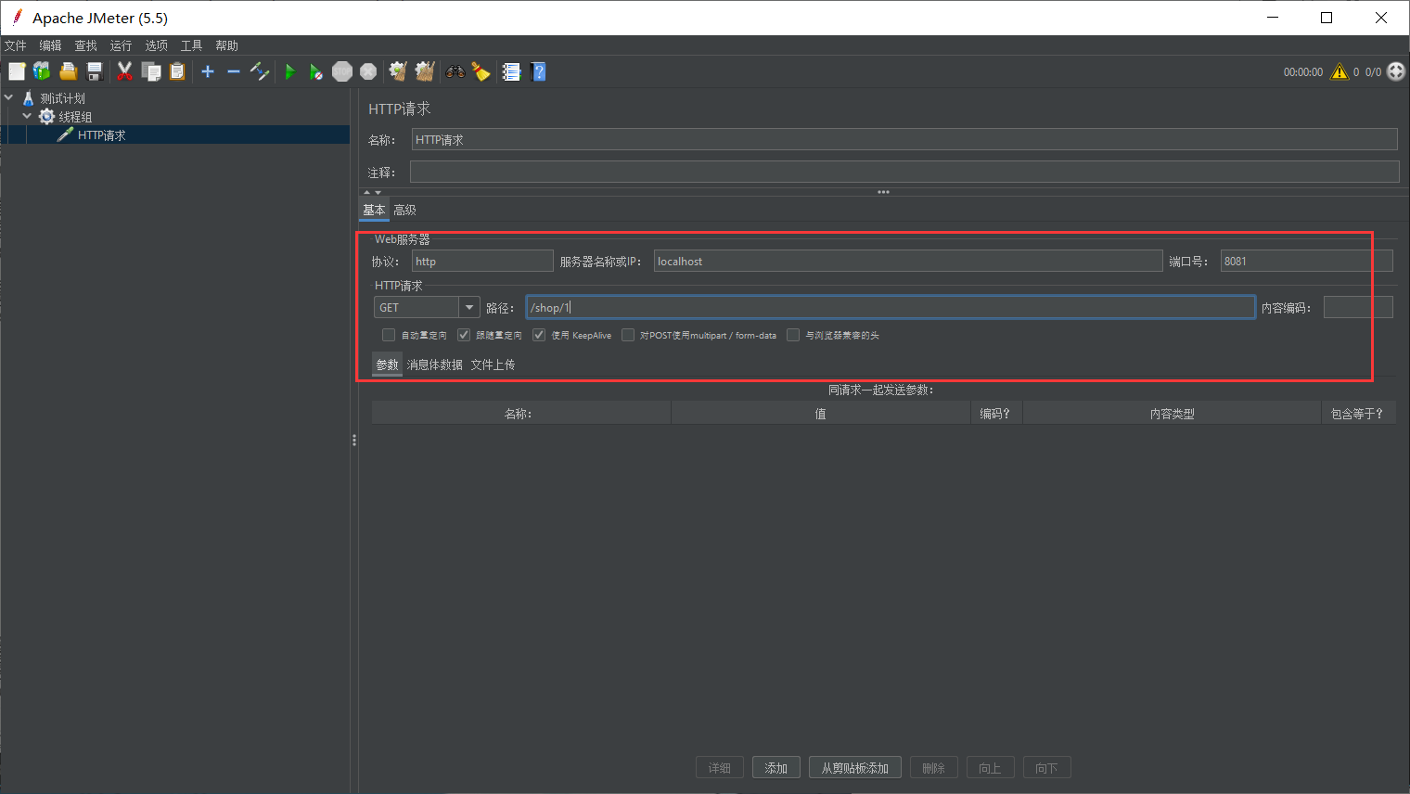This screenshot has width=1410, height=794.
Task: Switch to the 消息体数据 tab
Action: [434, 365]
